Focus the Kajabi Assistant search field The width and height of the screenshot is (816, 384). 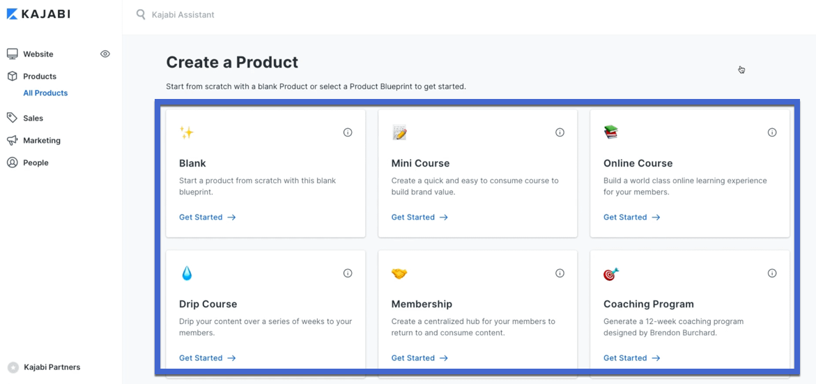pos(183,15)
